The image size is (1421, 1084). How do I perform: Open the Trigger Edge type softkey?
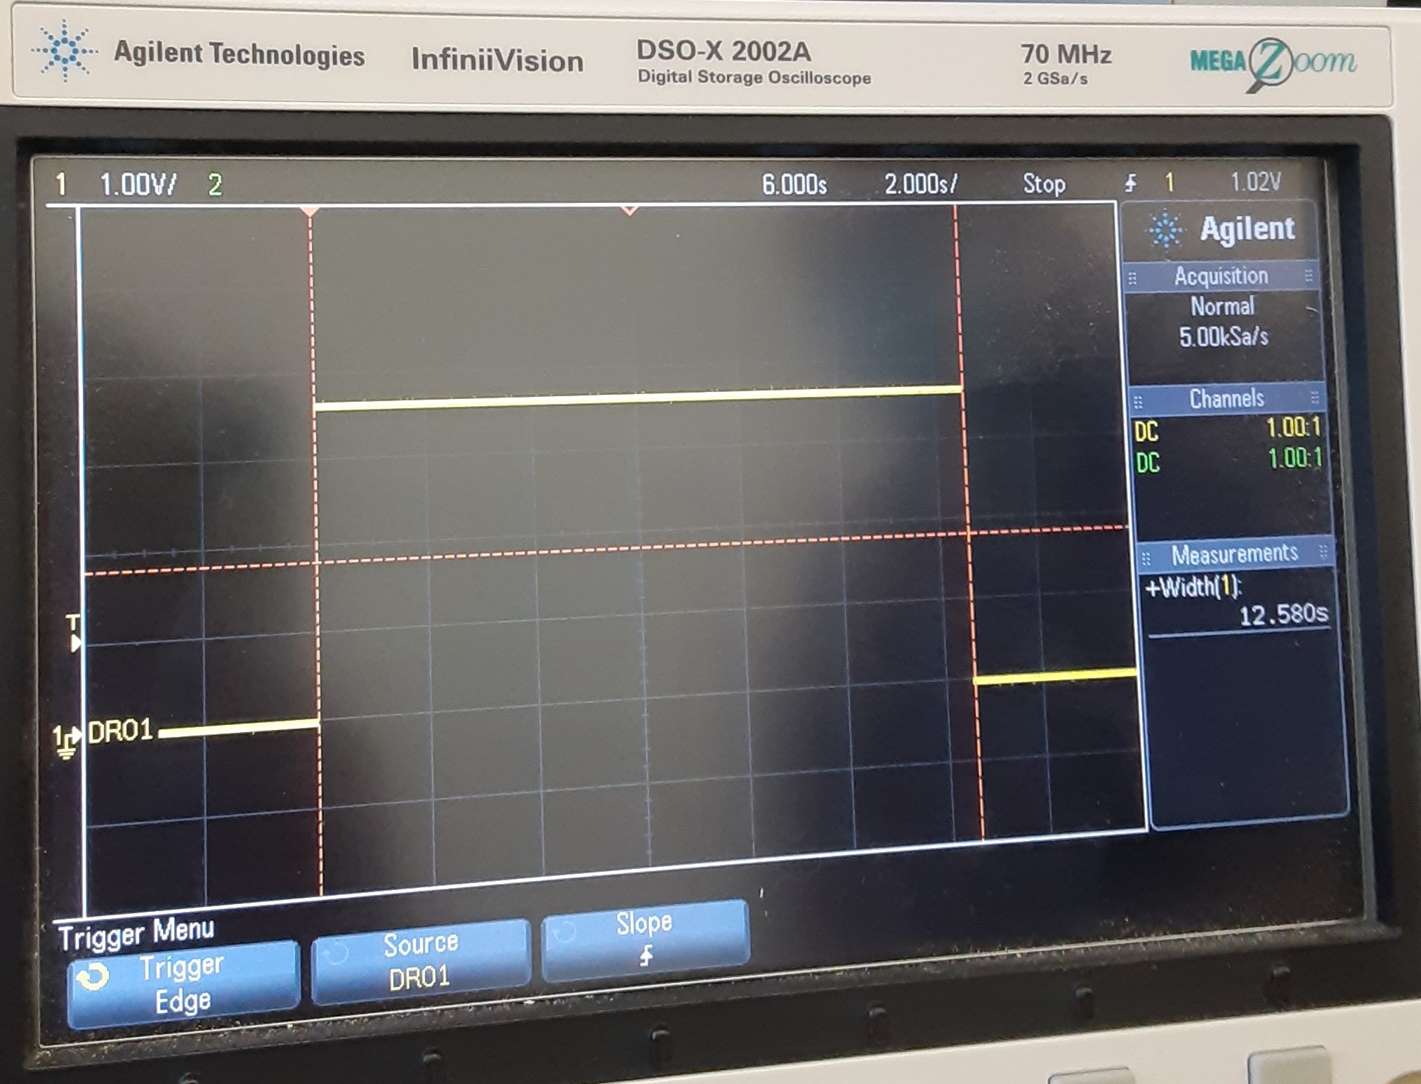pos(184,984)
